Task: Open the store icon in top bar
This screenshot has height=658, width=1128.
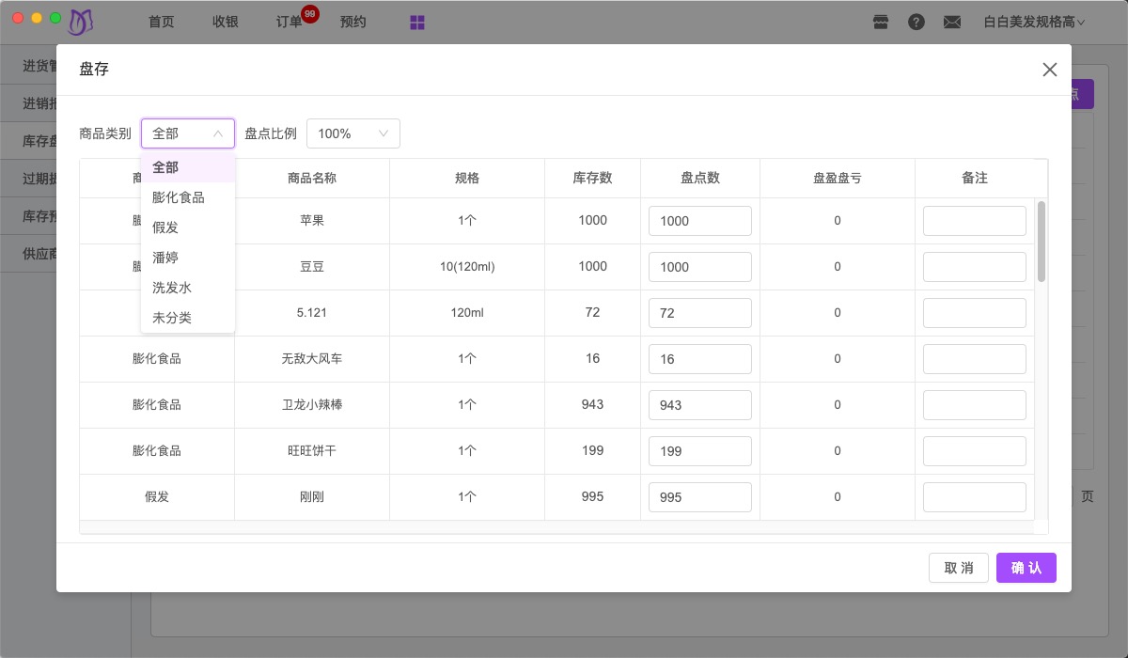Action: (x=881, y=22)
